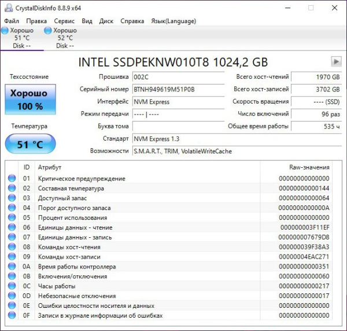Click total host writes value 3702 GB
Image resolution: width=347 pixels, height=331 pixels.
pos(316,90)
